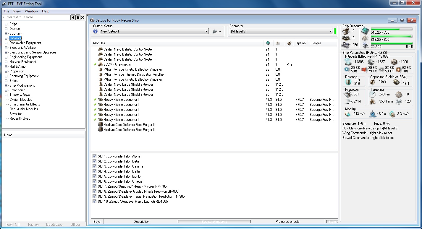Image resolution: width=422 pixels, height=229 pixels.
Task: Click the speed icon showing 243 m/s
Action: 348,114
